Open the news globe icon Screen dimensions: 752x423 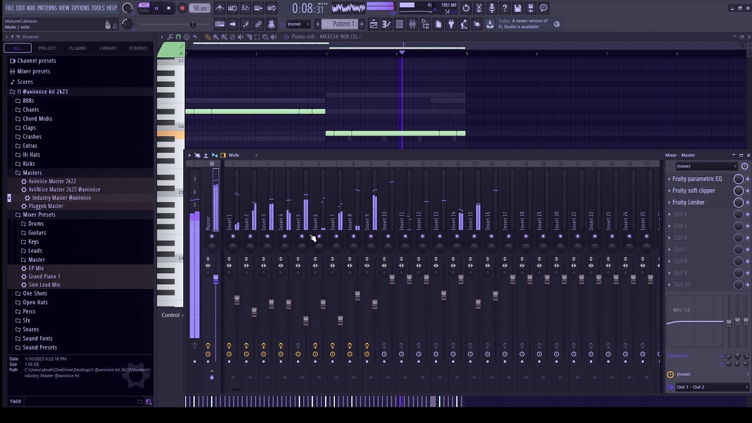coord(557,24)
